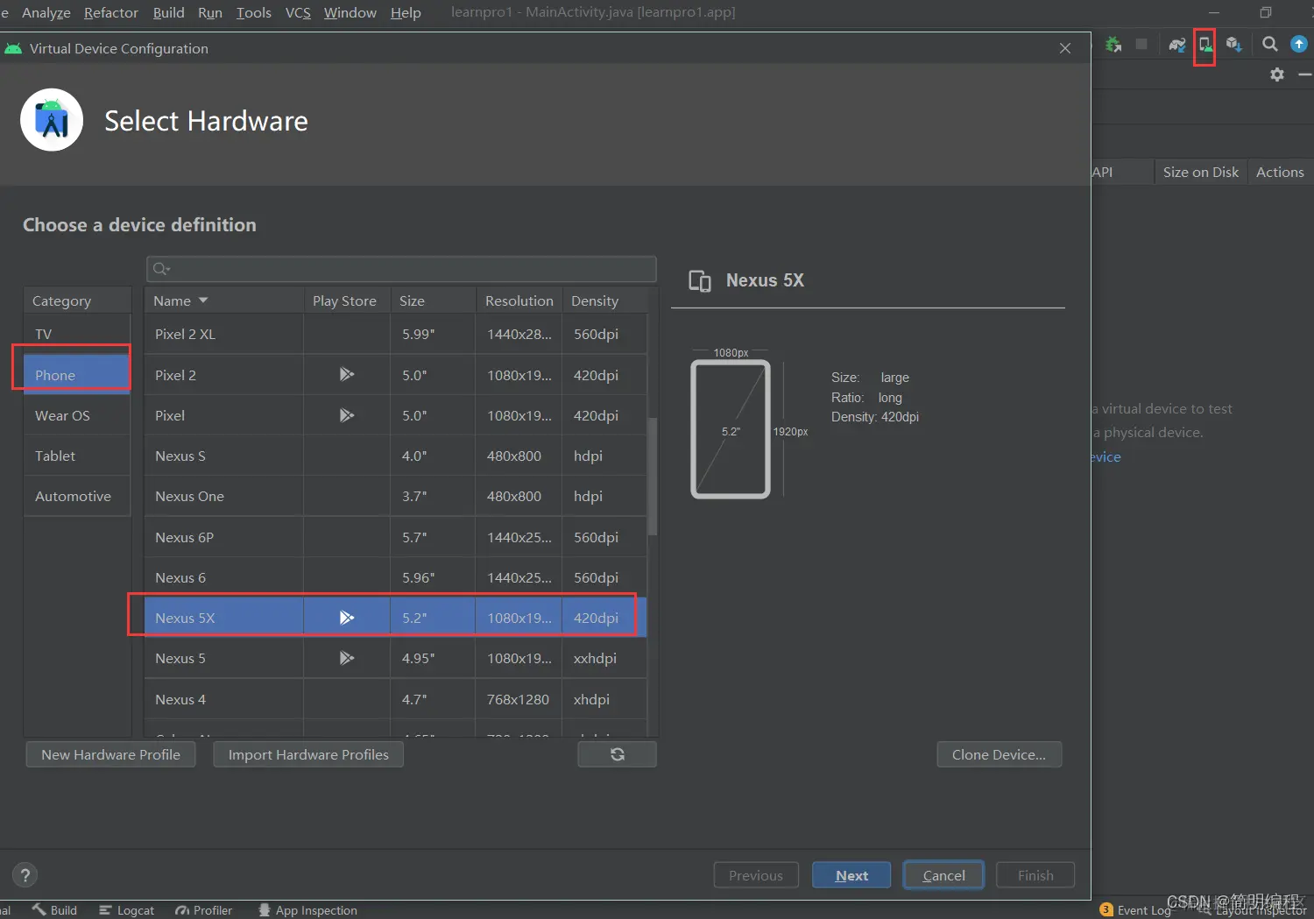Click the Next button

tap(851, 875)
